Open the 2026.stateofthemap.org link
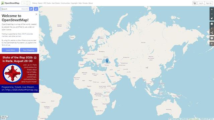The image size is (214, 120). pos(21,90)
